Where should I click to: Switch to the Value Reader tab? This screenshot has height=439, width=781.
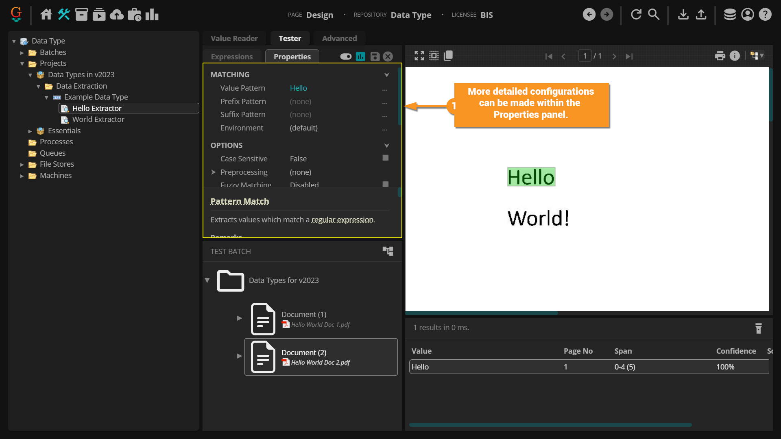click(234, 39)
